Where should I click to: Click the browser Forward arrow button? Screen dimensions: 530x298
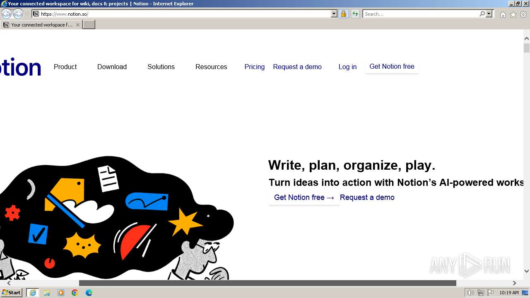click(18, 14)
